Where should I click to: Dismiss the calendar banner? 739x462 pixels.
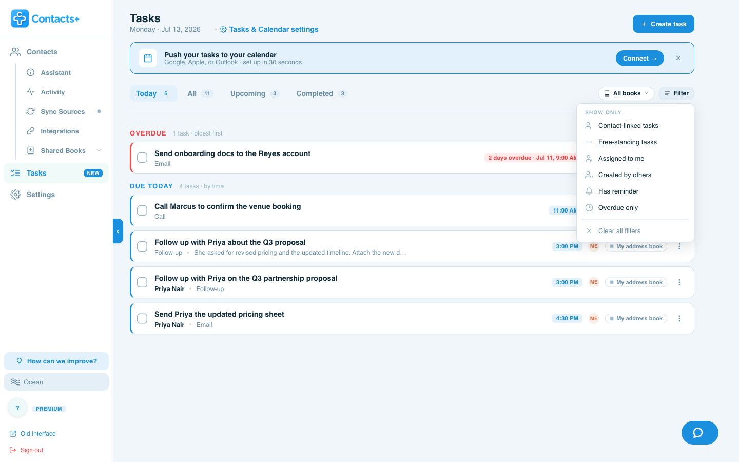678,58
